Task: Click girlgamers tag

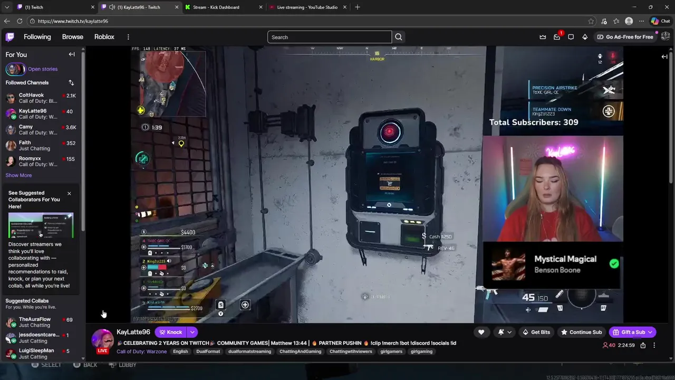Action: pyautogui.click(x=391, y=351)
